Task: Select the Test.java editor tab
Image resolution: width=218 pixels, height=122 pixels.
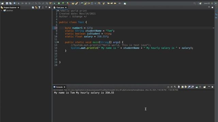Action: [x=60, y=7]
